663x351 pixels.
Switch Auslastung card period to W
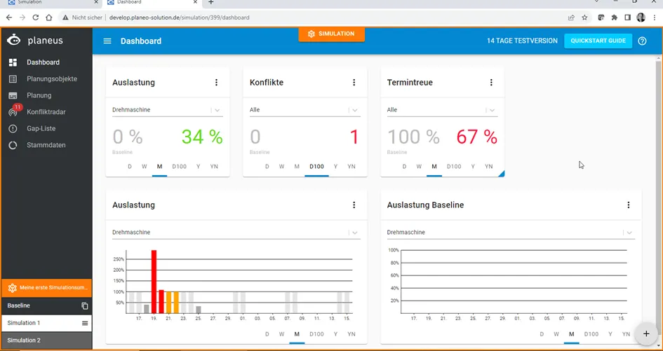pyautogui.click(x=145, y=167)
